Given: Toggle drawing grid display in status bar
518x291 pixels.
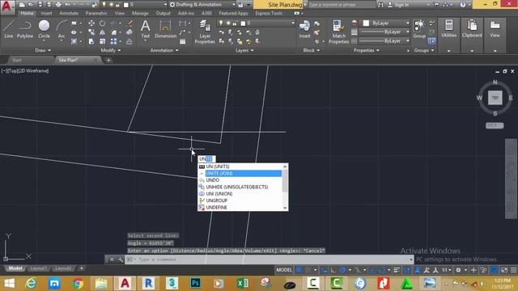Looking at the screenshot, I should [x=299, y=270].
